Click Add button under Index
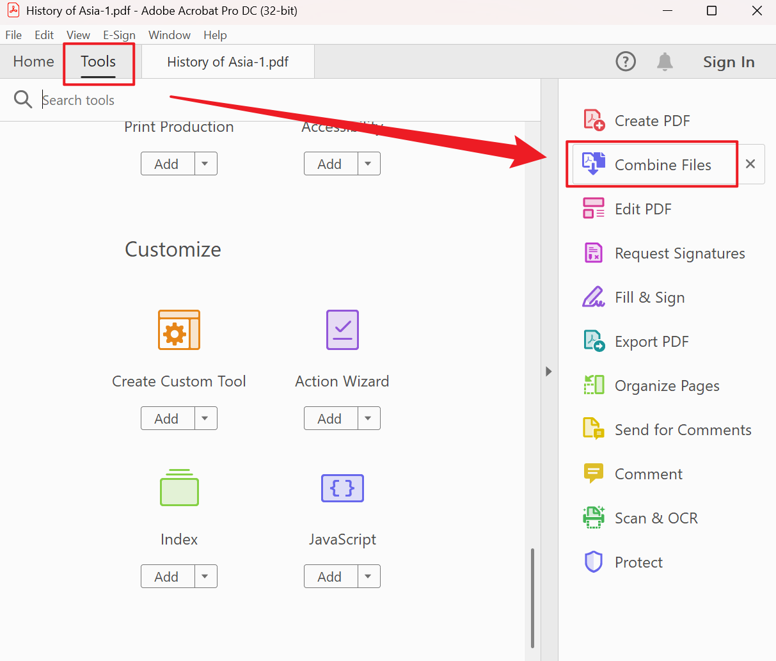The width and height of the screenshot is (776, 661). pyautogui.click(x=167, y=577)
